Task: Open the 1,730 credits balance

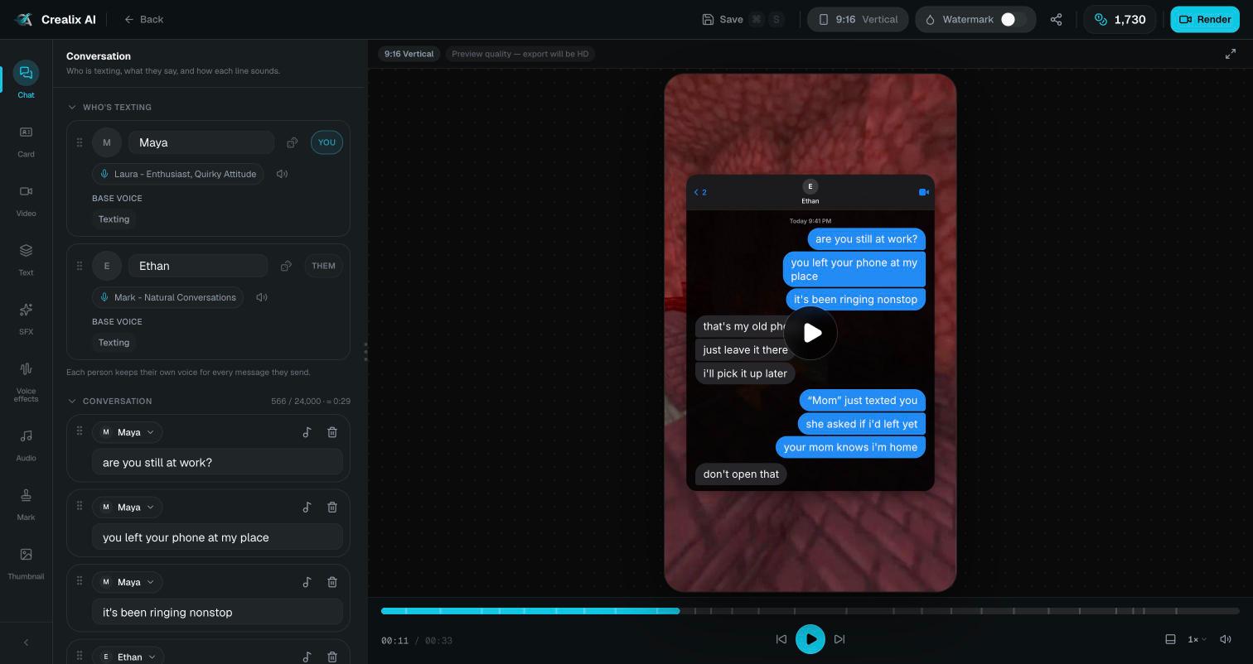Action: [1120, 19]
